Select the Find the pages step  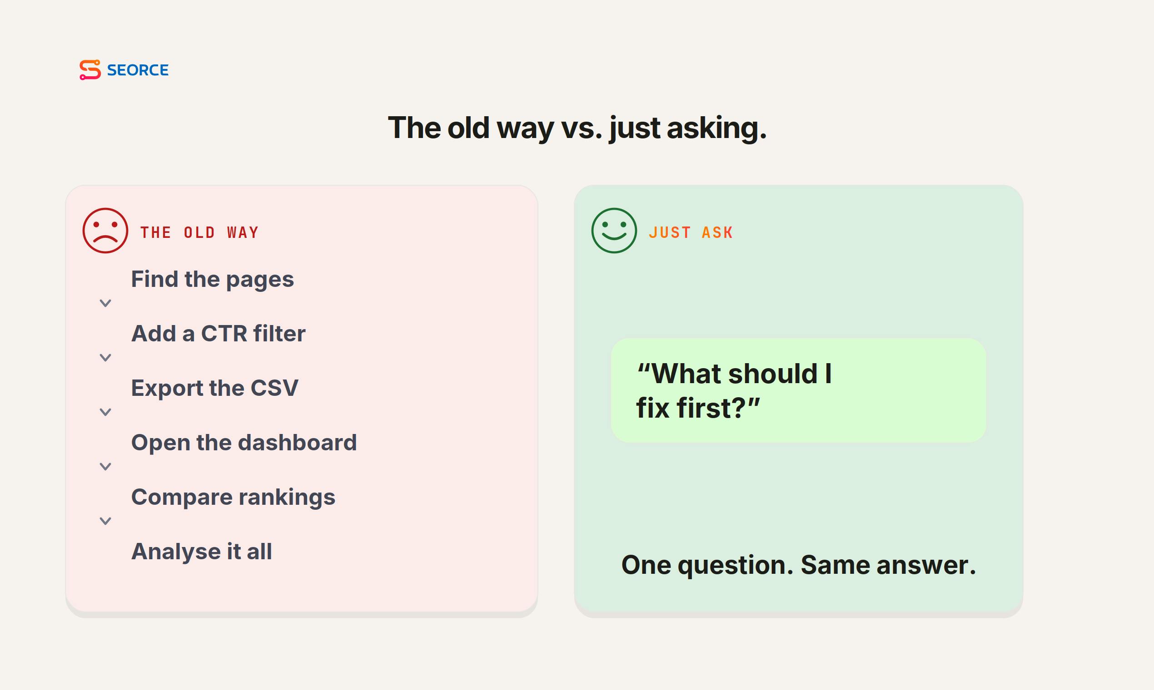[x=213, y=280]
